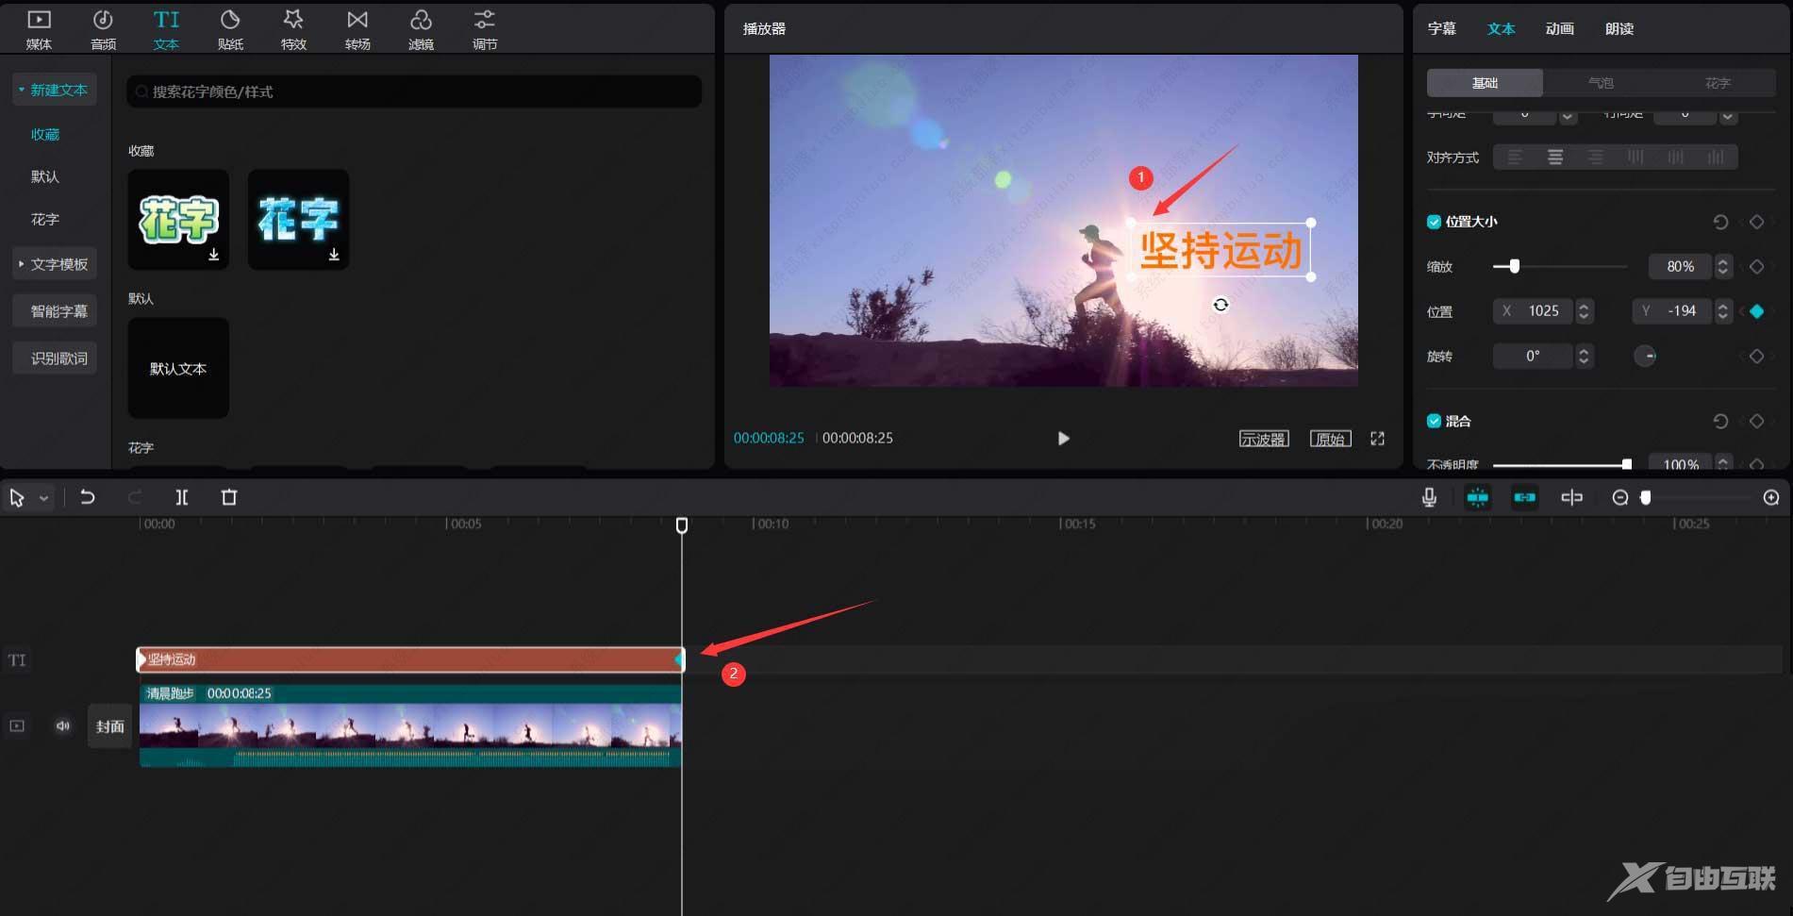This screenshot has width=1793, height=916.
Task: Click the 搜索花字颜色/样式 search field
Action: coord(414,92)
